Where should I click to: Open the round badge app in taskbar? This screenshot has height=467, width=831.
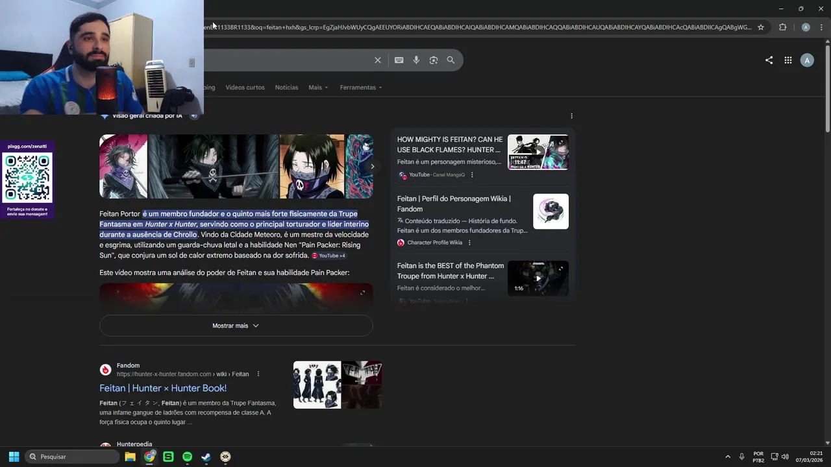225,457
